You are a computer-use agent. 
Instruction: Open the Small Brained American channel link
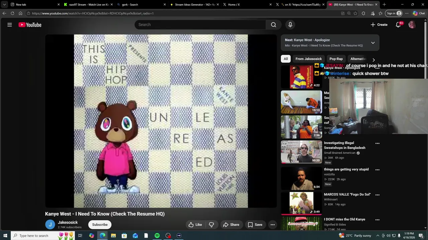coord(339,153)
